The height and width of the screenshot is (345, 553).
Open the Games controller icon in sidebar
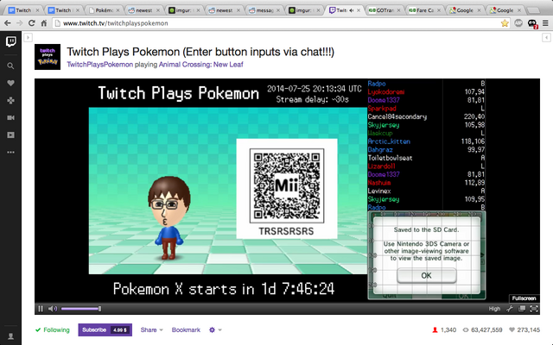[10, 100]
